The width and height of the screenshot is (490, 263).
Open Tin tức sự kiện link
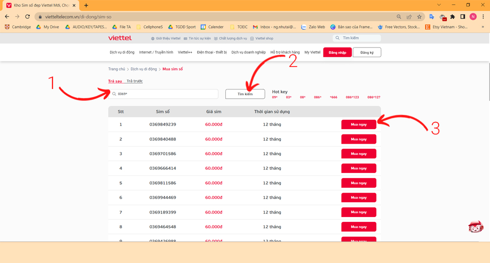(197, 38)
